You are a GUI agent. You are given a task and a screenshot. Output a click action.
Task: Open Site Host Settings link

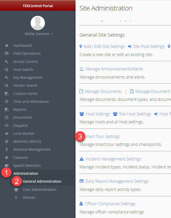pyautogui.click(x=135, y=114)
